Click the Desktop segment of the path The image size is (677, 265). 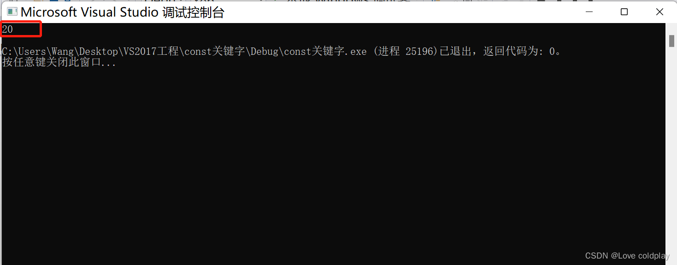(x=98, y=51)
